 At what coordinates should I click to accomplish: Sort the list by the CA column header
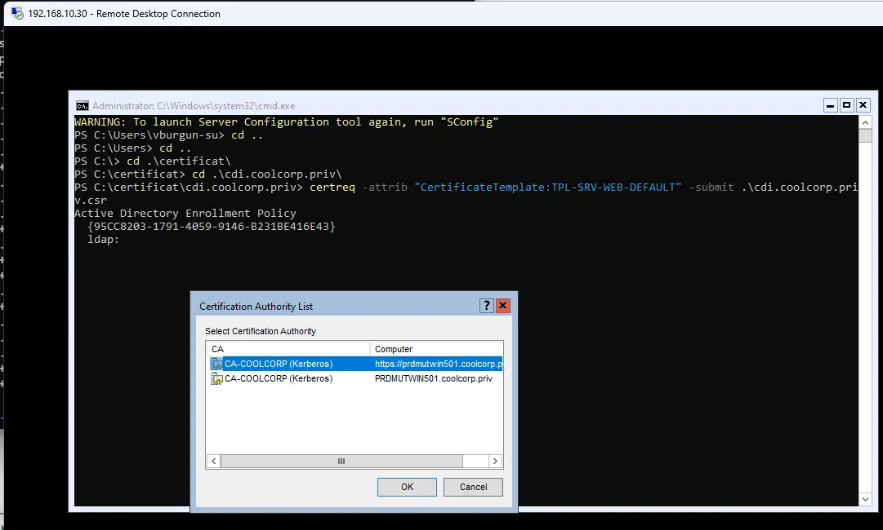tap(288, 349)
